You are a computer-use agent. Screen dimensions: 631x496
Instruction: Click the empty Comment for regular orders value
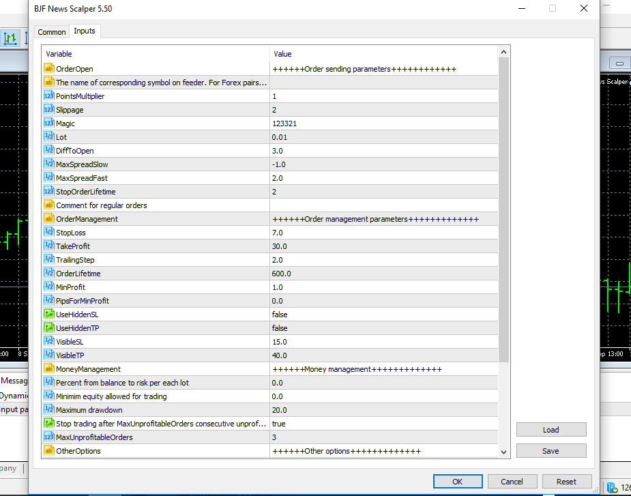[x=384, y=205]
